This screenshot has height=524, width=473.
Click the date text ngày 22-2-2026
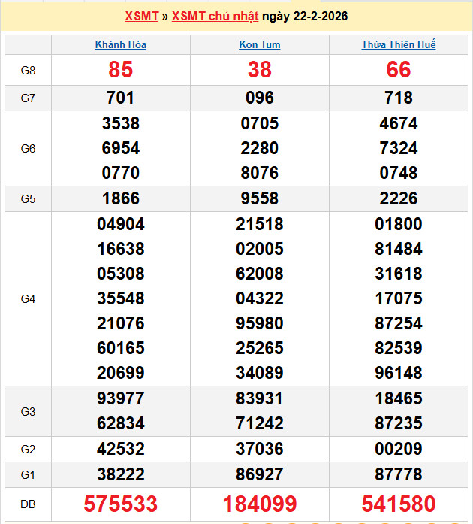pyautogui.click(x=305, y=16)
